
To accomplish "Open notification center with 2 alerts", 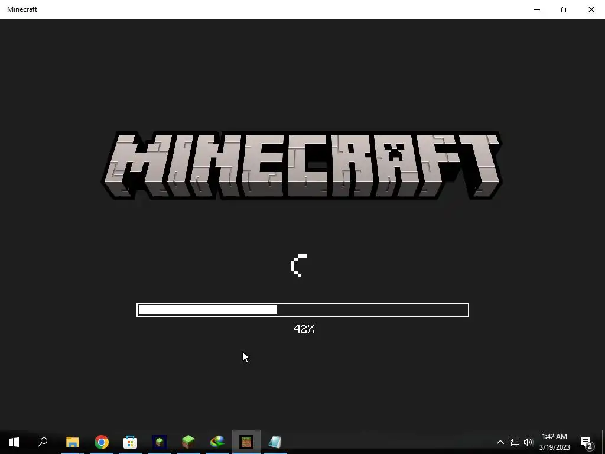I will (x=587, y=443).
